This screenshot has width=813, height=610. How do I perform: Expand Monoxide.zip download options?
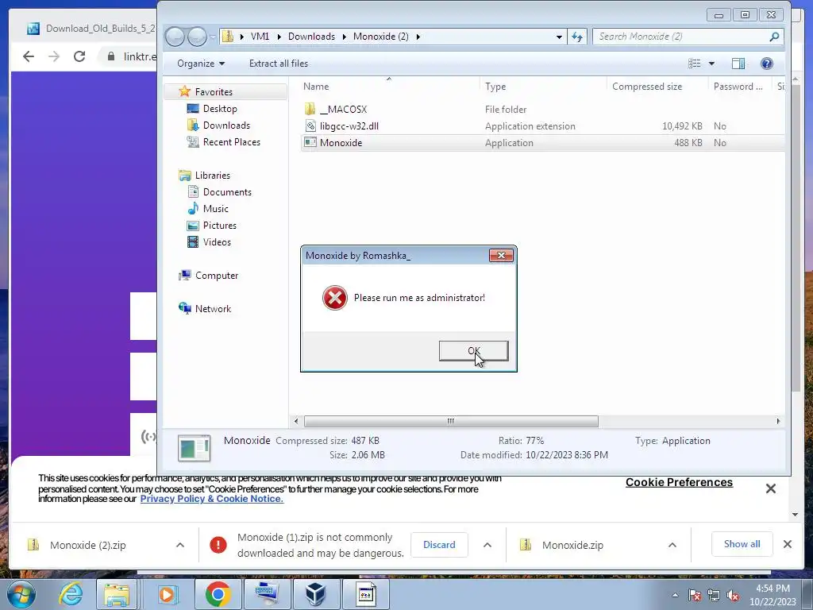tap(672, 545)
